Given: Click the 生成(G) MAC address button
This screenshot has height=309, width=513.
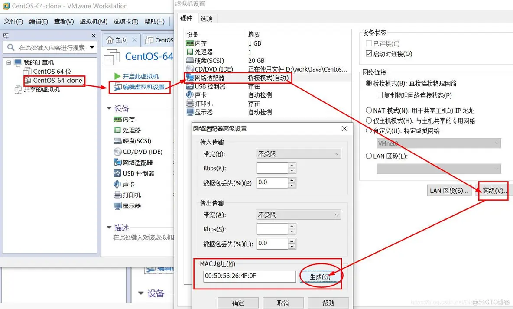Looking at the screenshot, I should click(320, 277).
